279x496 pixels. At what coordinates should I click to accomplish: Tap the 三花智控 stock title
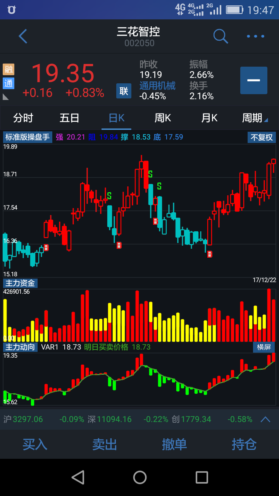(x=139, y=32)
